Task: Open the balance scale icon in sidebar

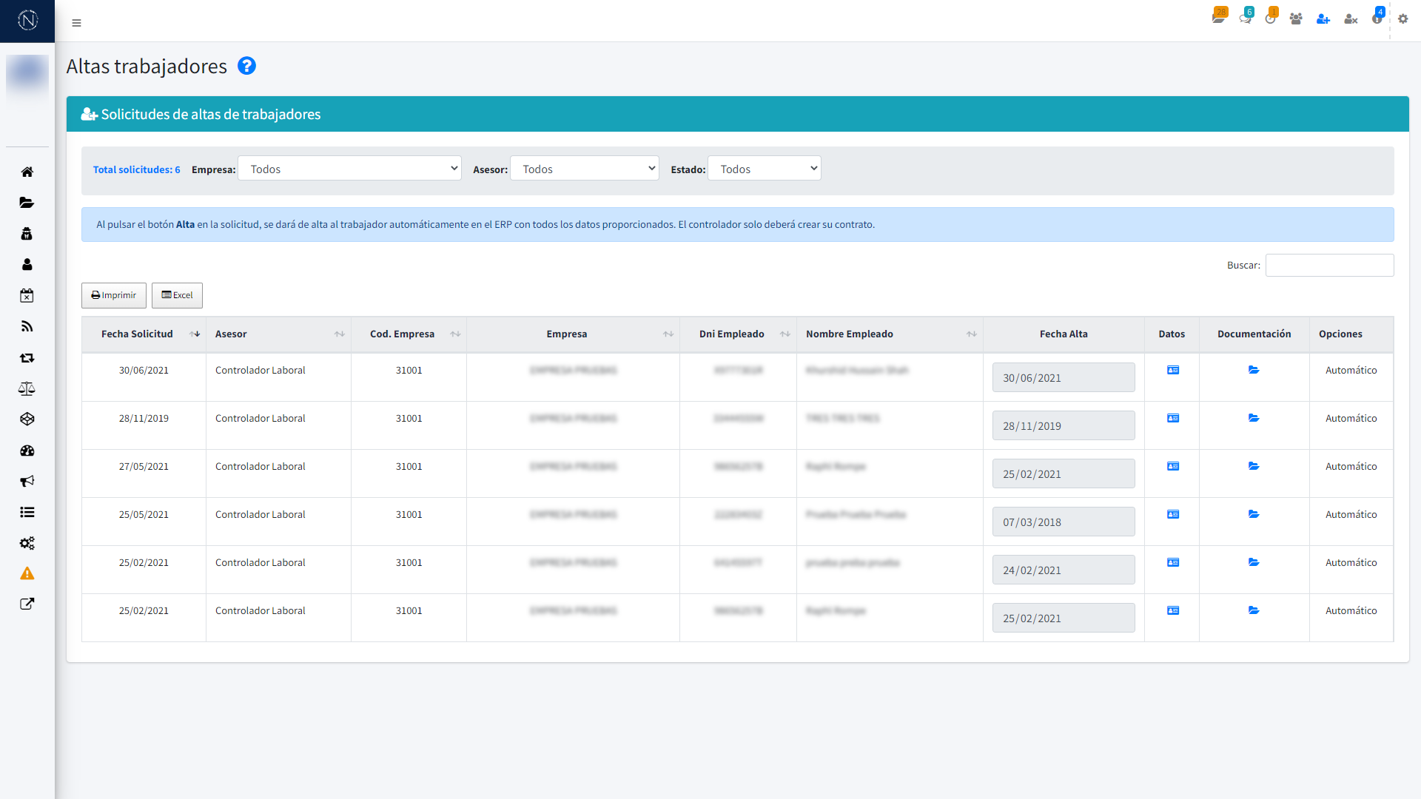Action: pyautogui.click(x=27, y=388)
